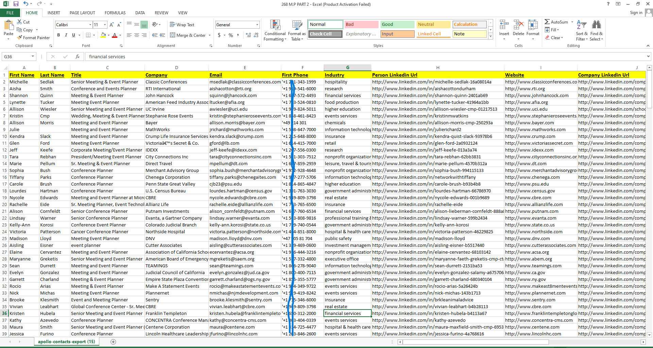
Task: Open the AutoSum dropdown arrow
Action: point(572,22)
